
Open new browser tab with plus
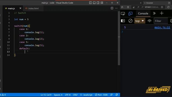click(141, 3)
